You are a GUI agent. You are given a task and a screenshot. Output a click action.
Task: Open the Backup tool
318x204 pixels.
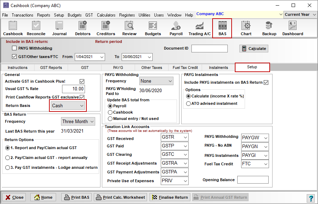coord(269,28)
